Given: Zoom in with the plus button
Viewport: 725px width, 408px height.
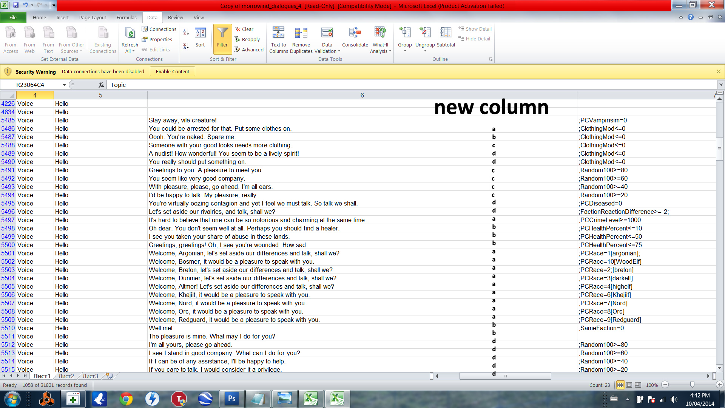Looking at the screenshot, I should point(720,385).
